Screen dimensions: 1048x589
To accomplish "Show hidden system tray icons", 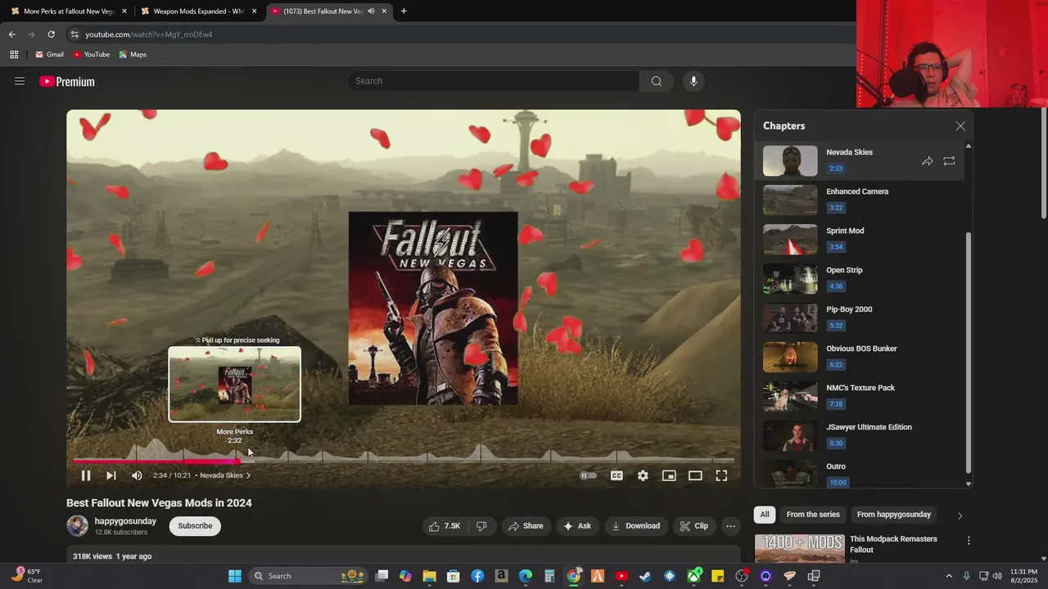I will [949, 576].
